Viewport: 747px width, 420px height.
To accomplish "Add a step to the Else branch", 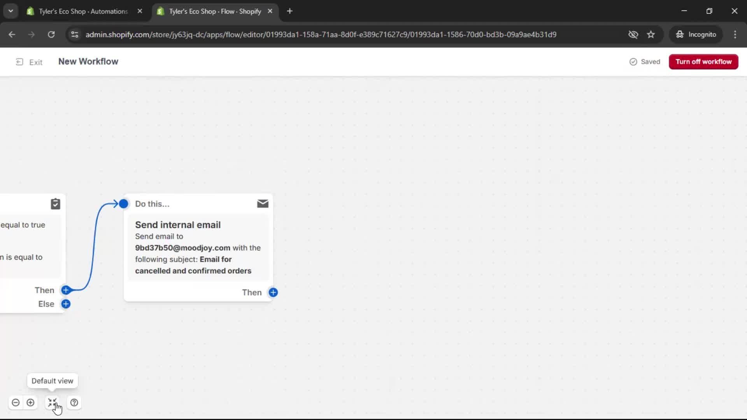I will [x=66, y=304].
